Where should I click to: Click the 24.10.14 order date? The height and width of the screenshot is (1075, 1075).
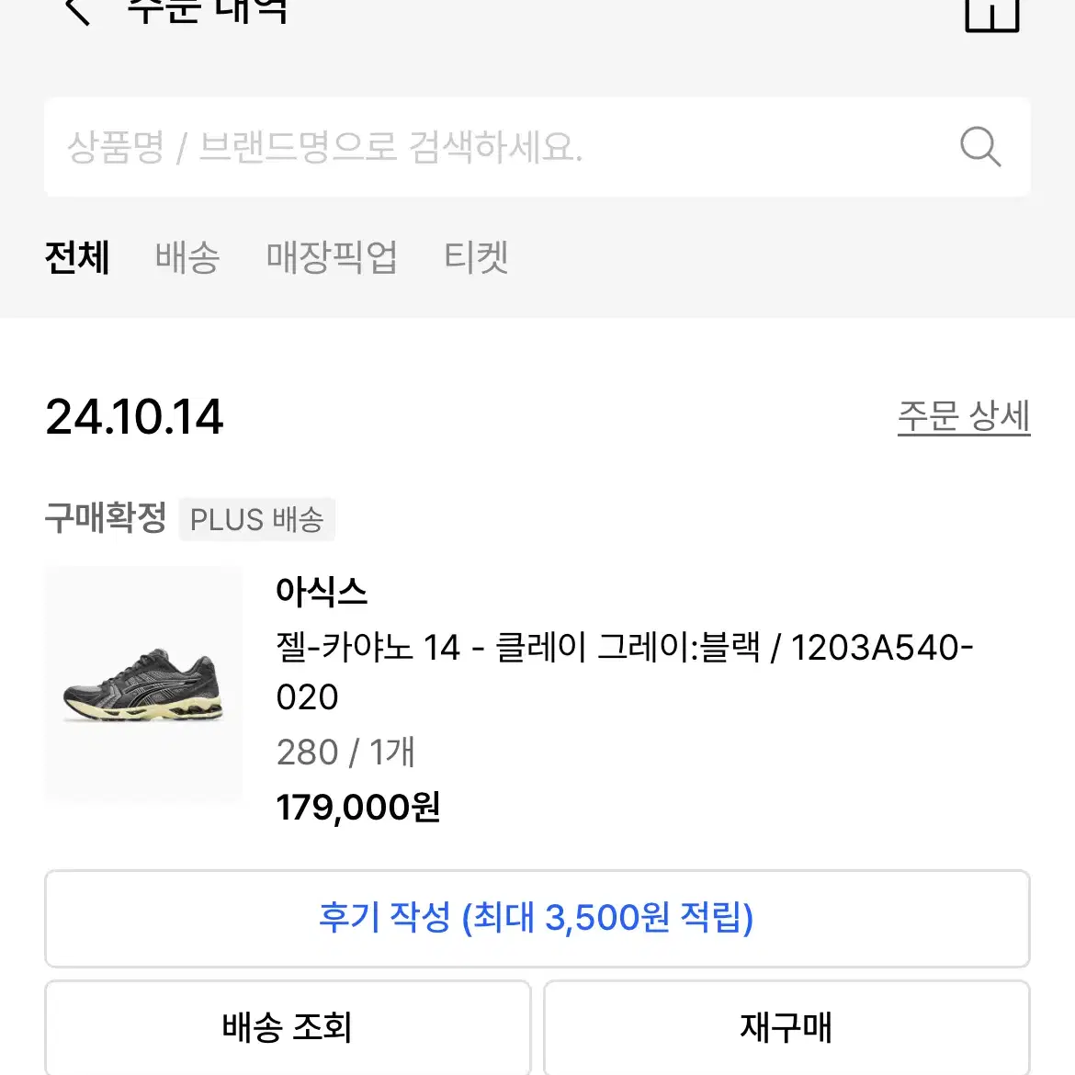pyautogui.click(x=134, y=417)
